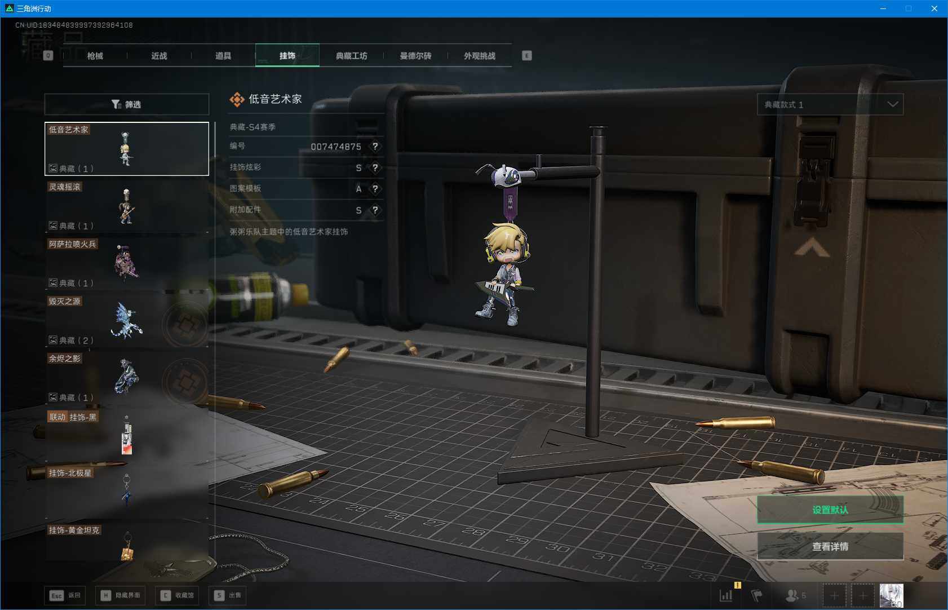Click the serial number 007474875
This screenshot has width=948, height=610.
pyautogui.click(x=336, y=147)
